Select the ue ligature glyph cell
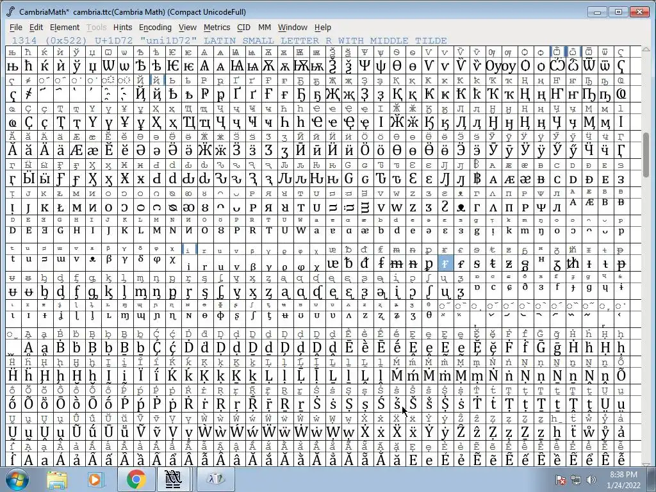The width and height of the screenshot is (656, 492). pyautogui.click(x=333, y=263)
